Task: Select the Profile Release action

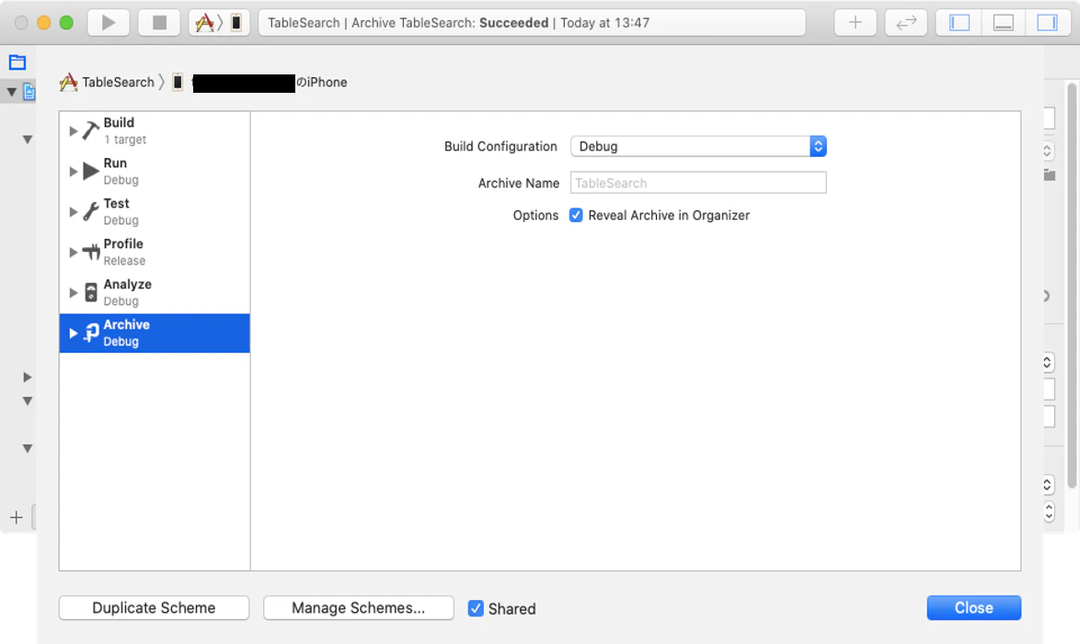Action: pyautogui.click(x=155, y=253)
